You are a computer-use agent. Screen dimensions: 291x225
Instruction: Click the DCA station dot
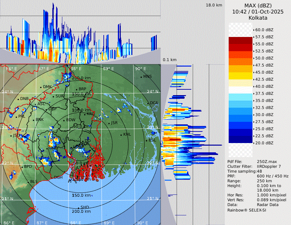(x=148, y=103)
